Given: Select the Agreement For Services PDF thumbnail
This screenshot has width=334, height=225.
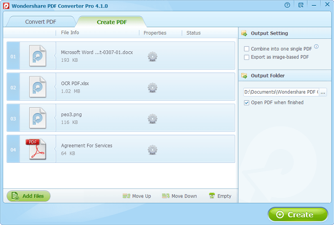Looking at the screenshot, I should point(36,149).
